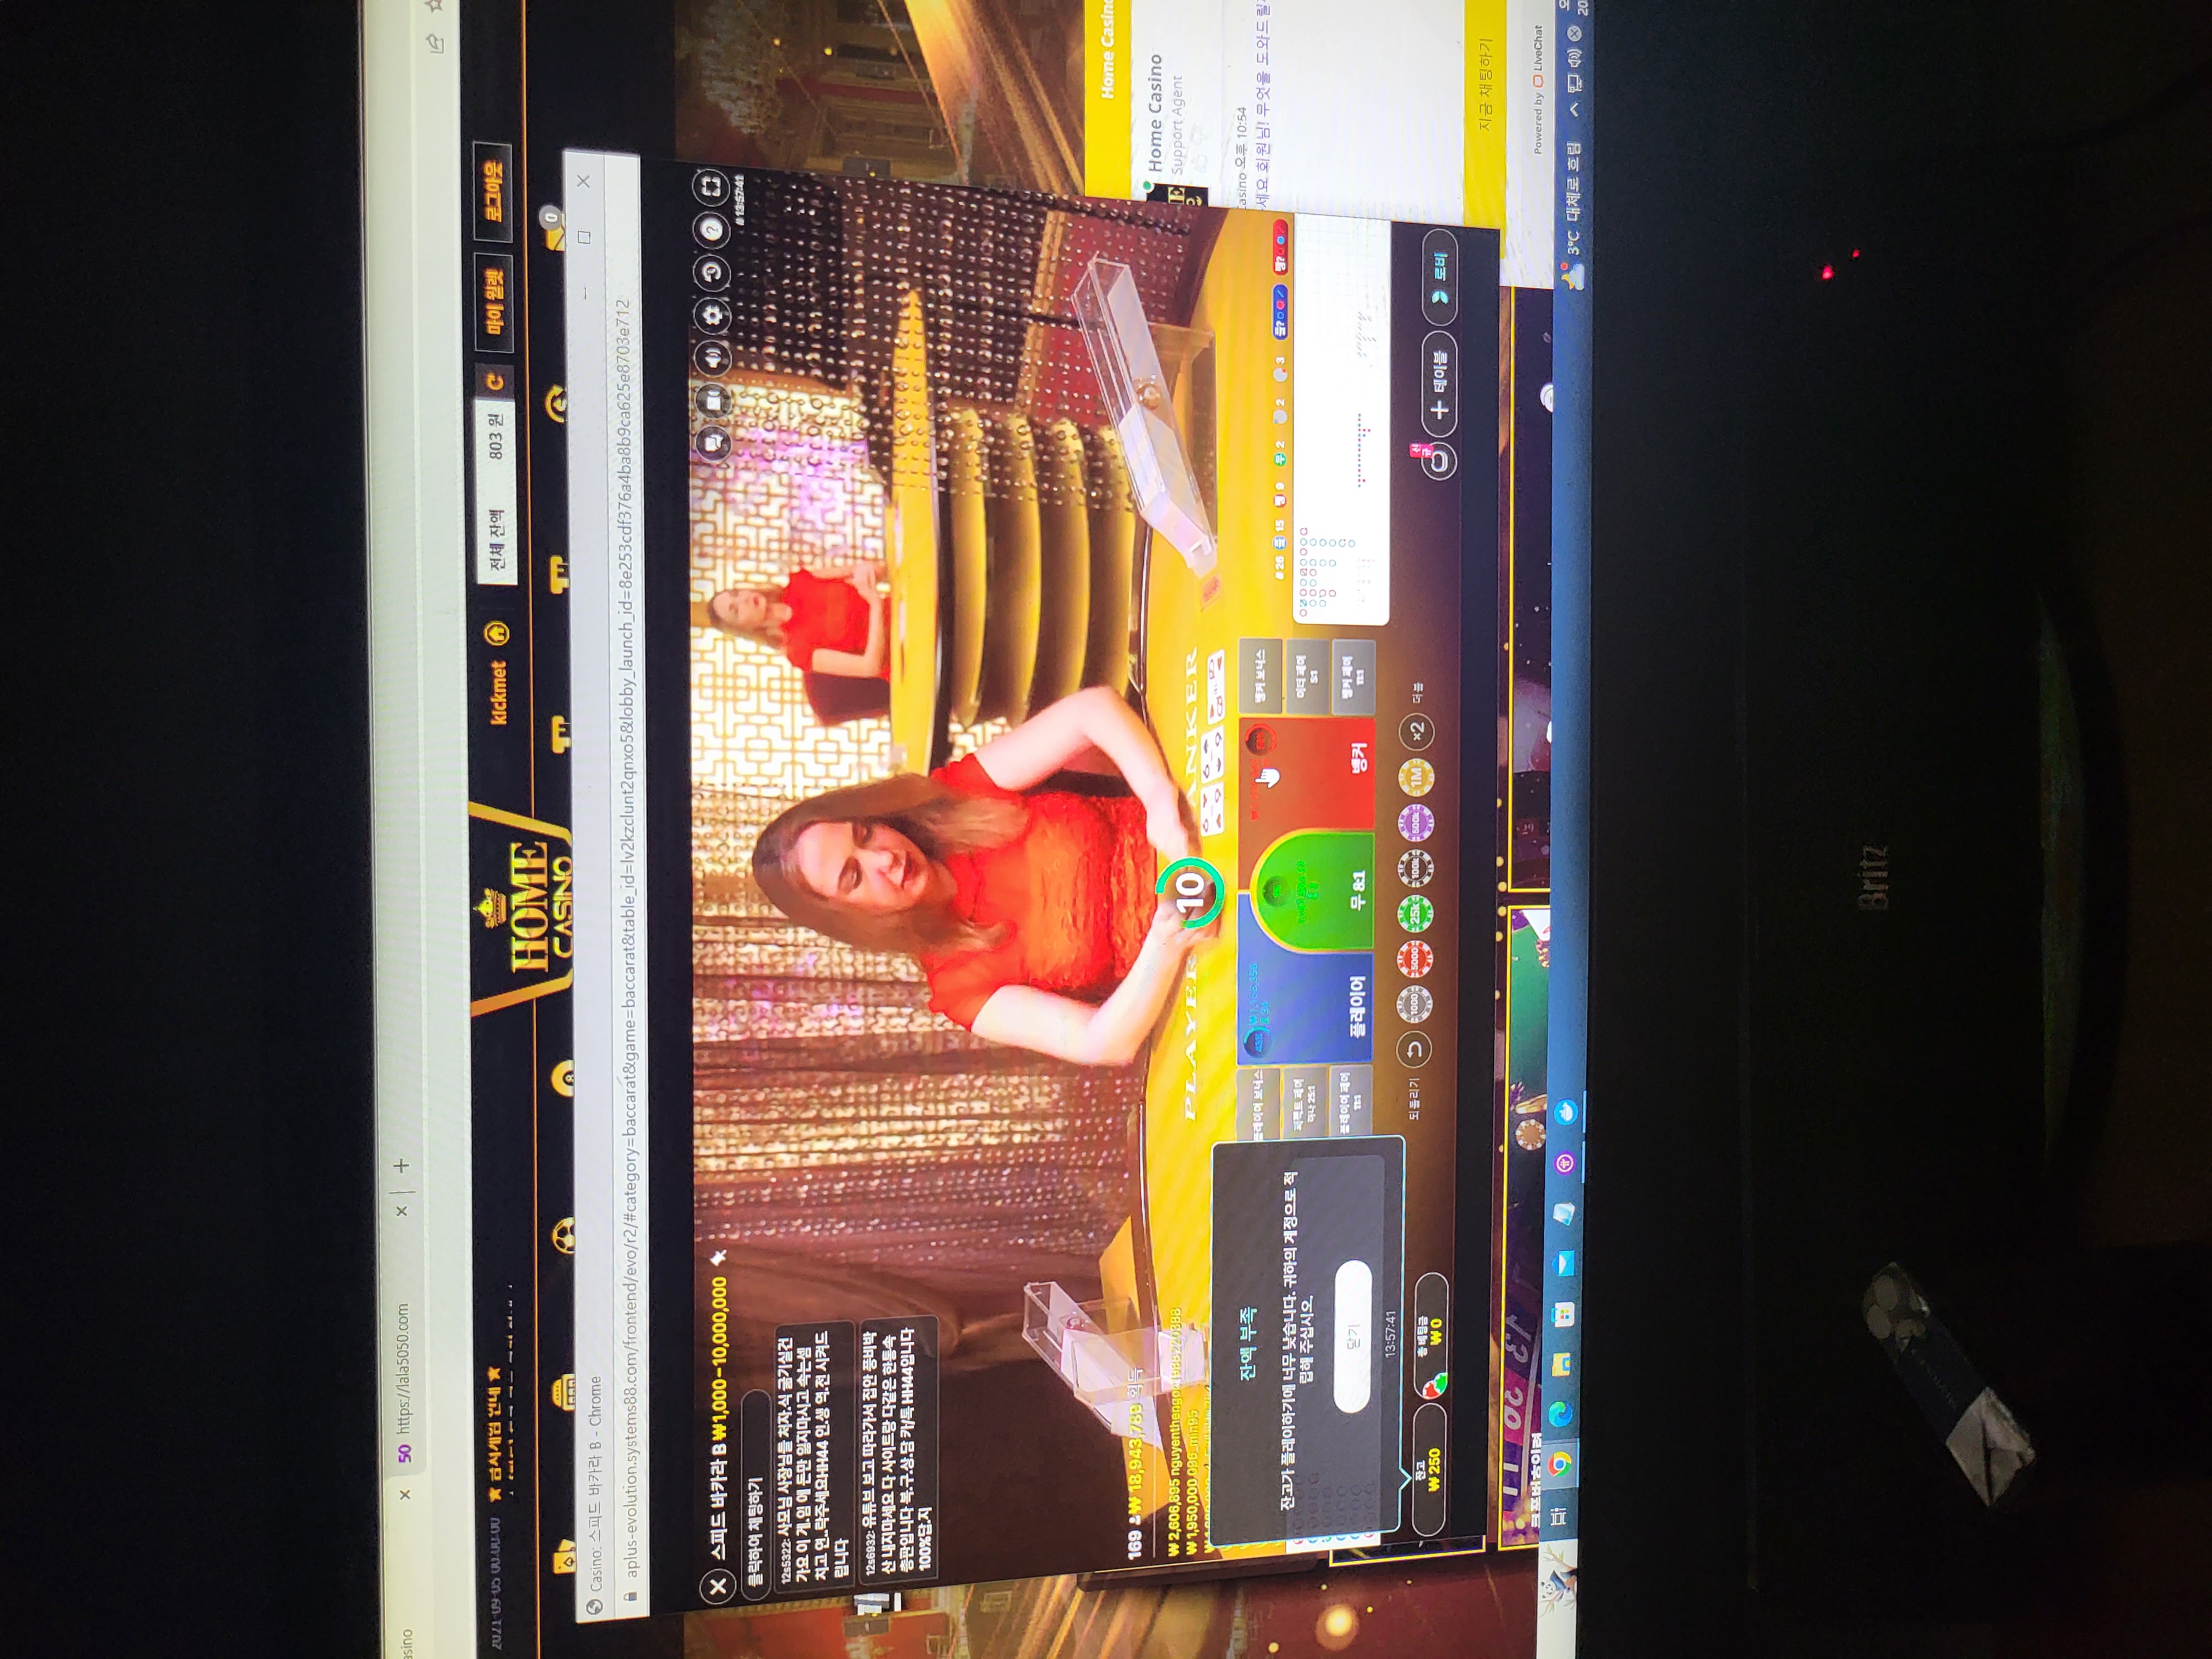
Task: Click the 되돌리기 undo bet button
Action: pos(1415,1050)
